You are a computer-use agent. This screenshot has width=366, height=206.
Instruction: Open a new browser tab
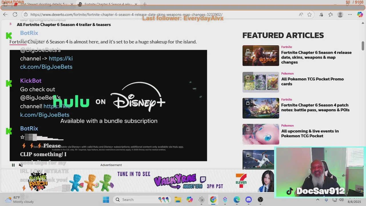(x=145, y=4)
